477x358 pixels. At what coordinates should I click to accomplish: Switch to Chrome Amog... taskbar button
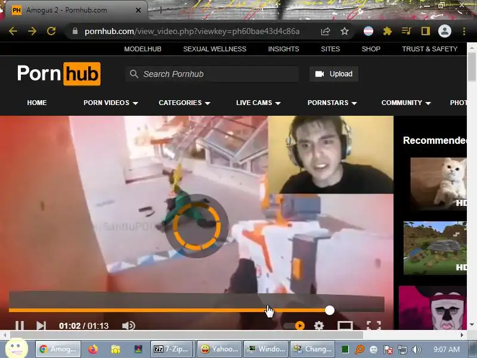58,349
